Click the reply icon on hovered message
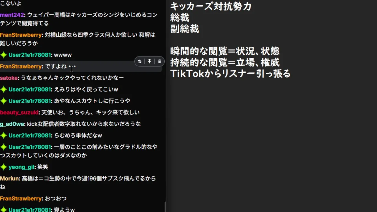377x212 pixels. click(x=140, y=61)
